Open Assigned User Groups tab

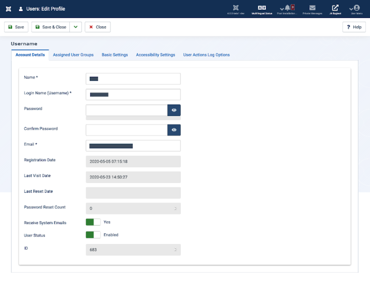(x=73, y=55)
